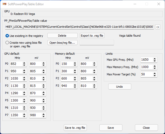The width and height of the screenshot is (165, 134).
Task: Click Memory P0 MHz spinner arrows
Action: click(75, 64)
